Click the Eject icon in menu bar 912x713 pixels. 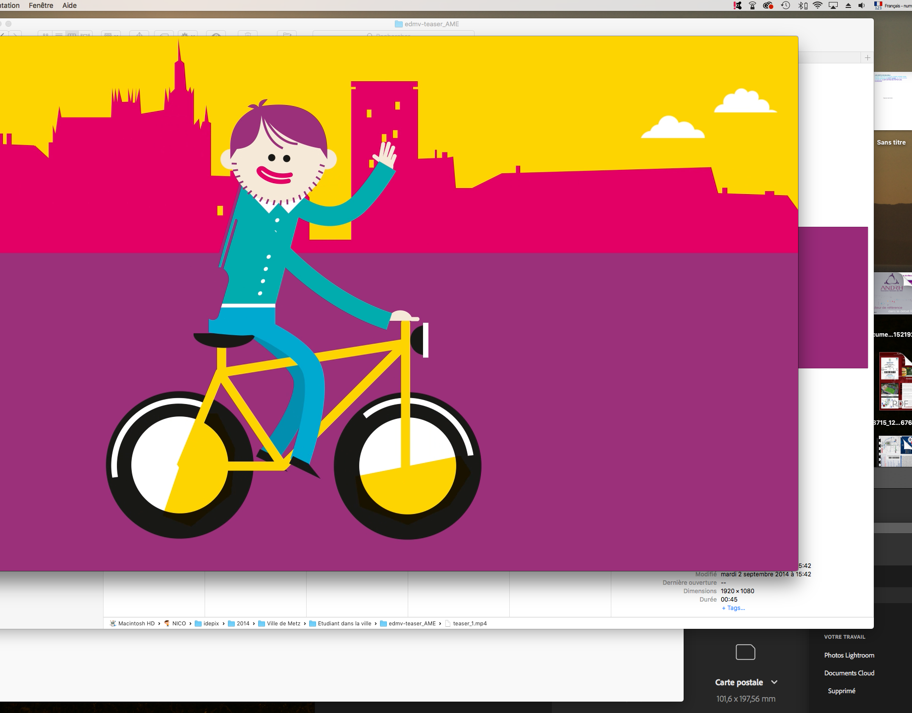pos(848,5)
